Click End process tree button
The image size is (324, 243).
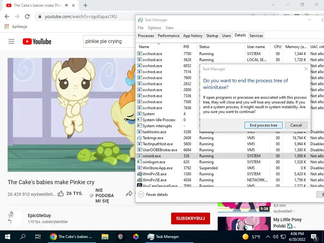click(264, 125)
